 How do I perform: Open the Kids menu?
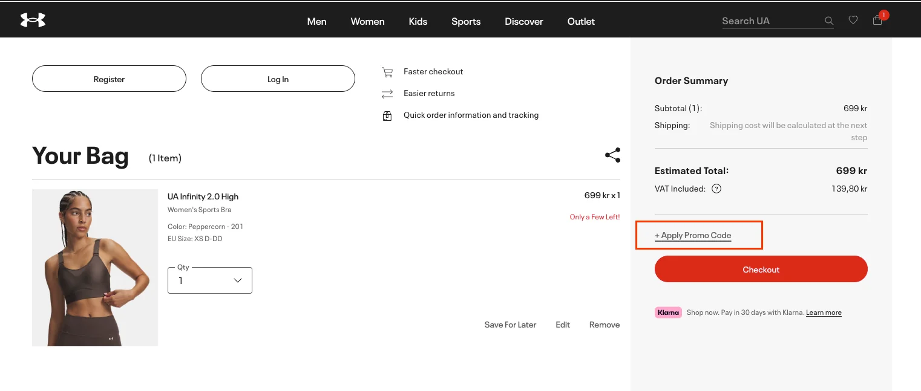click(418, 21)
